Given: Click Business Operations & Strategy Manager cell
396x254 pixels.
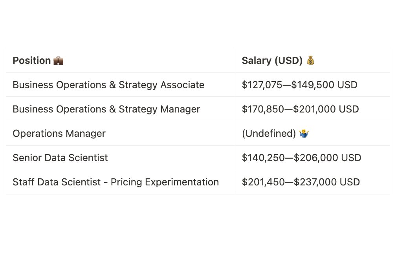Looking at the screenshot, I should (121, 109).
